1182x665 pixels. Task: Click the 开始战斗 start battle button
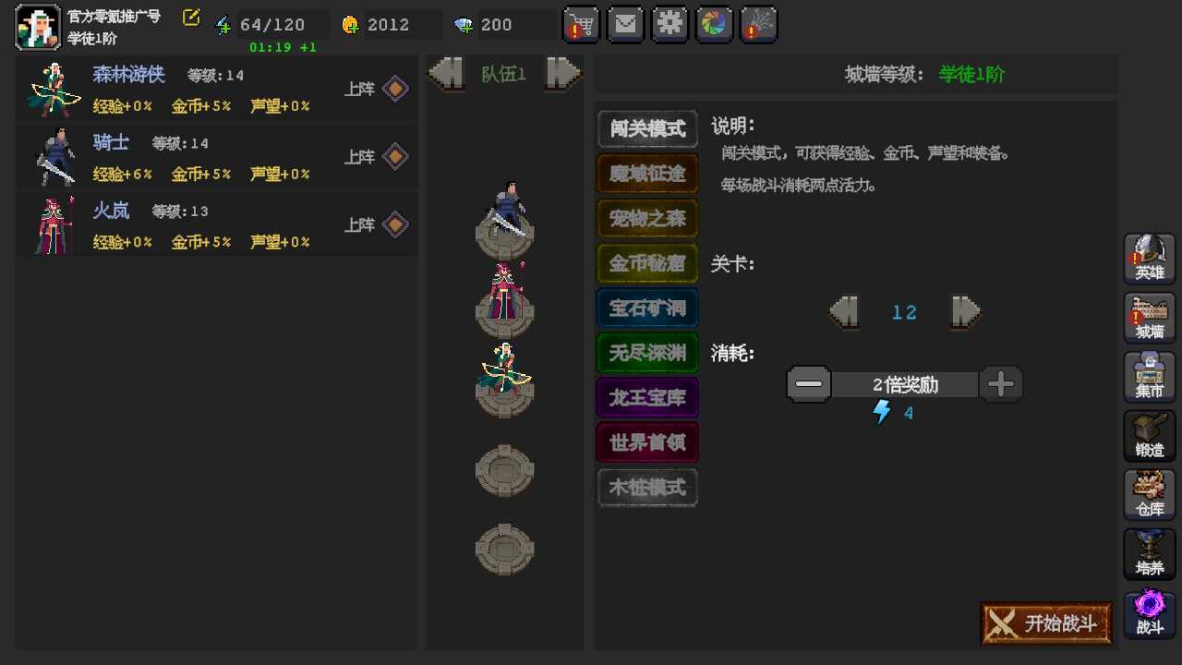coord(1046,623)
